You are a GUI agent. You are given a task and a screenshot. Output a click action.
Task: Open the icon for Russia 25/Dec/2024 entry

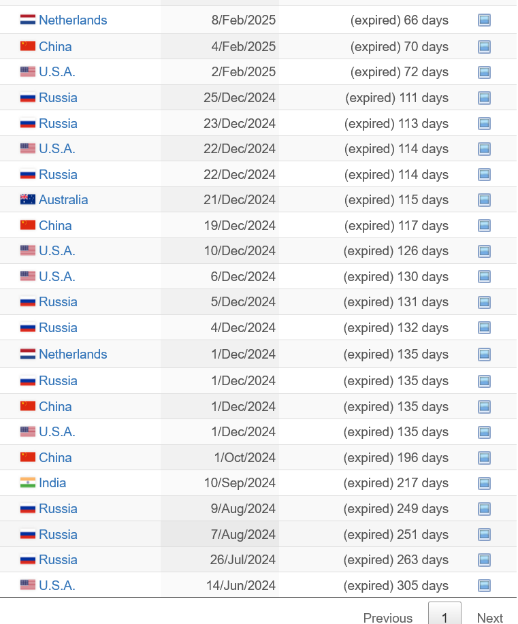(x=484, y=97)
